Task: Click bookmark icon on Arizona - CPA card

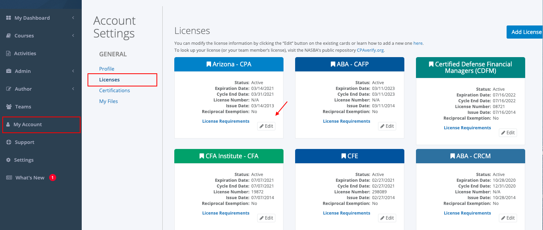Action: [209, 64]
